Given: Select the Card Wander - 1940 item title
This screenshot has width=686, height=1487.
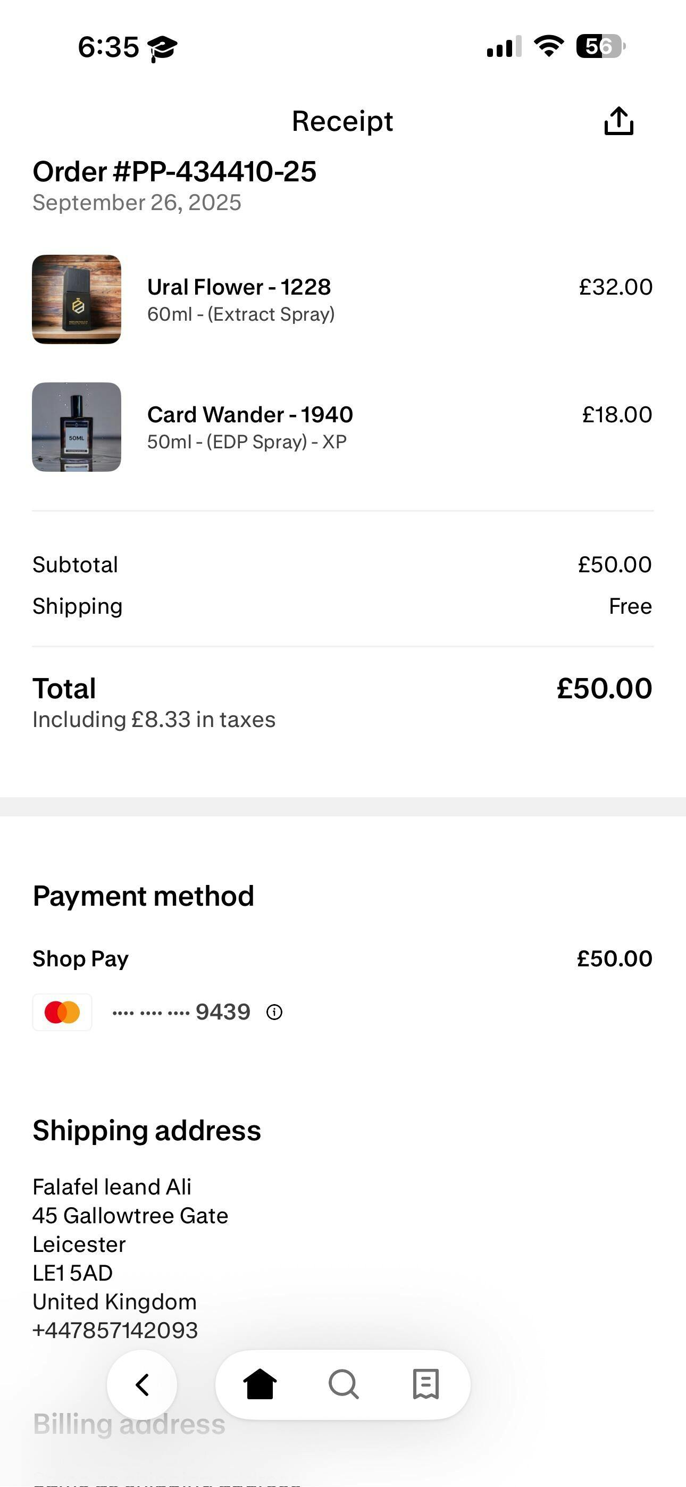Looking at the screenshot, I should [x=250, y=414].
